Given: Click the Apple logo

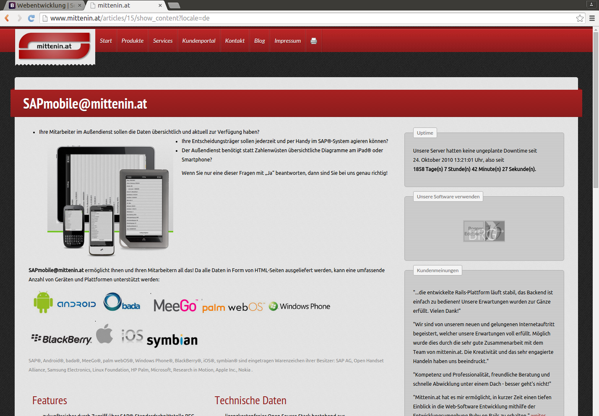Looking at the screenshot, I should (x=104, y=334).
